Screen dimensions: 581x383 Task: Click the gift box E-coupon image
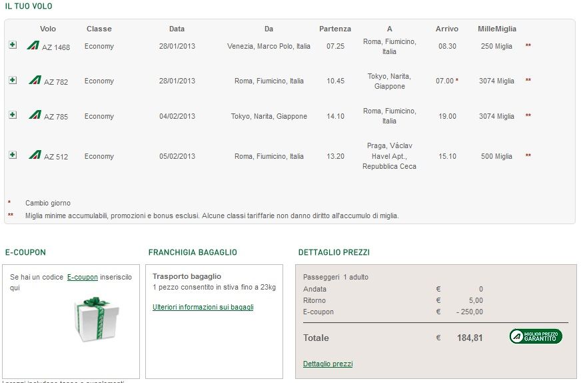click(x=97, y=319)
